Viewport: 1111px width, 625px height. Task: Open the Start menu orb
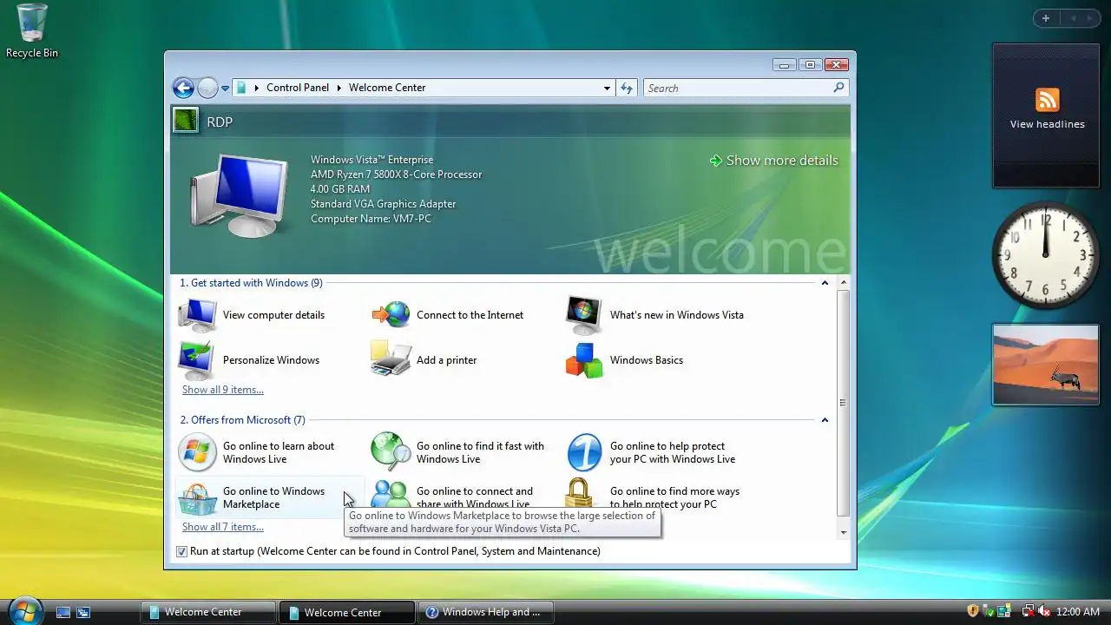point(25,610)
